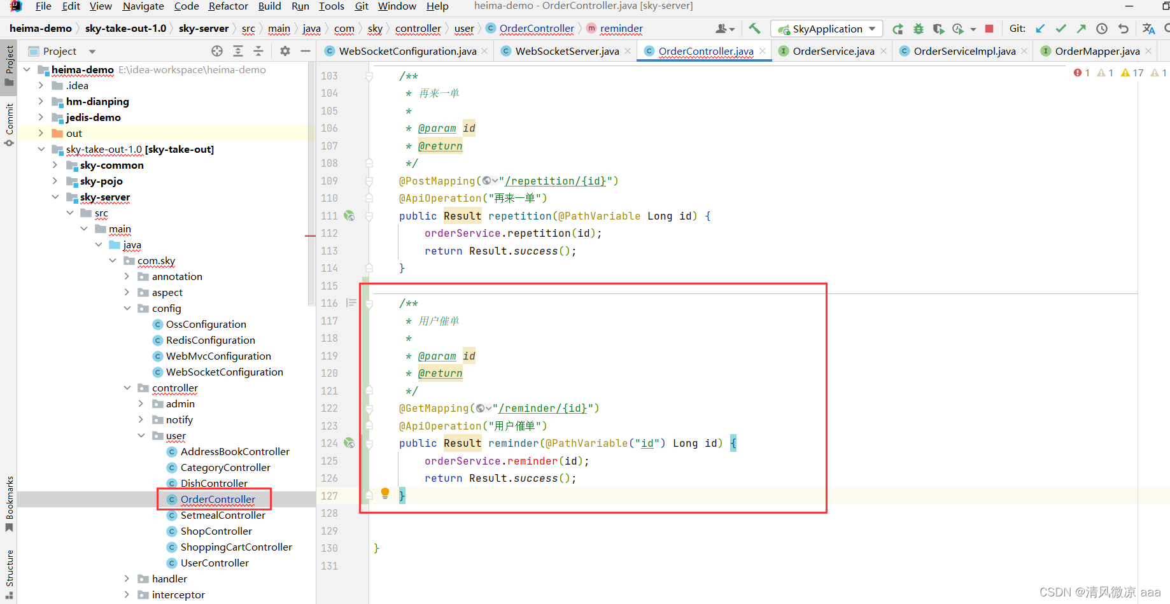Viewport: 1170px width, 604px height.
Task: Run with coverage icon in toolbar
Action: point(938,29)
